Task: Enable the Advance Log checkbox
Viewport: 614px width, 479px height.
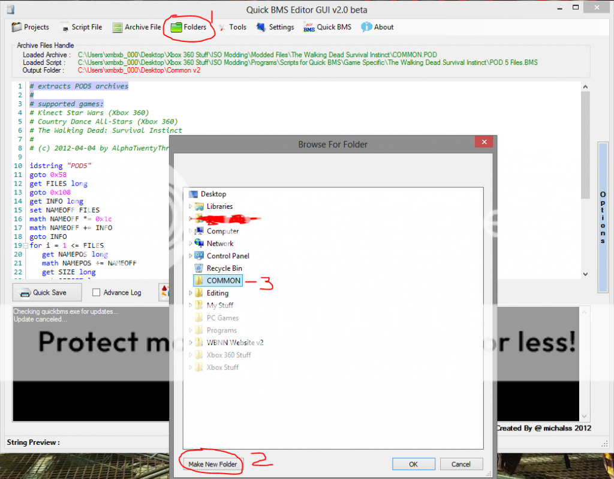Action: click(x=97, y=292)
